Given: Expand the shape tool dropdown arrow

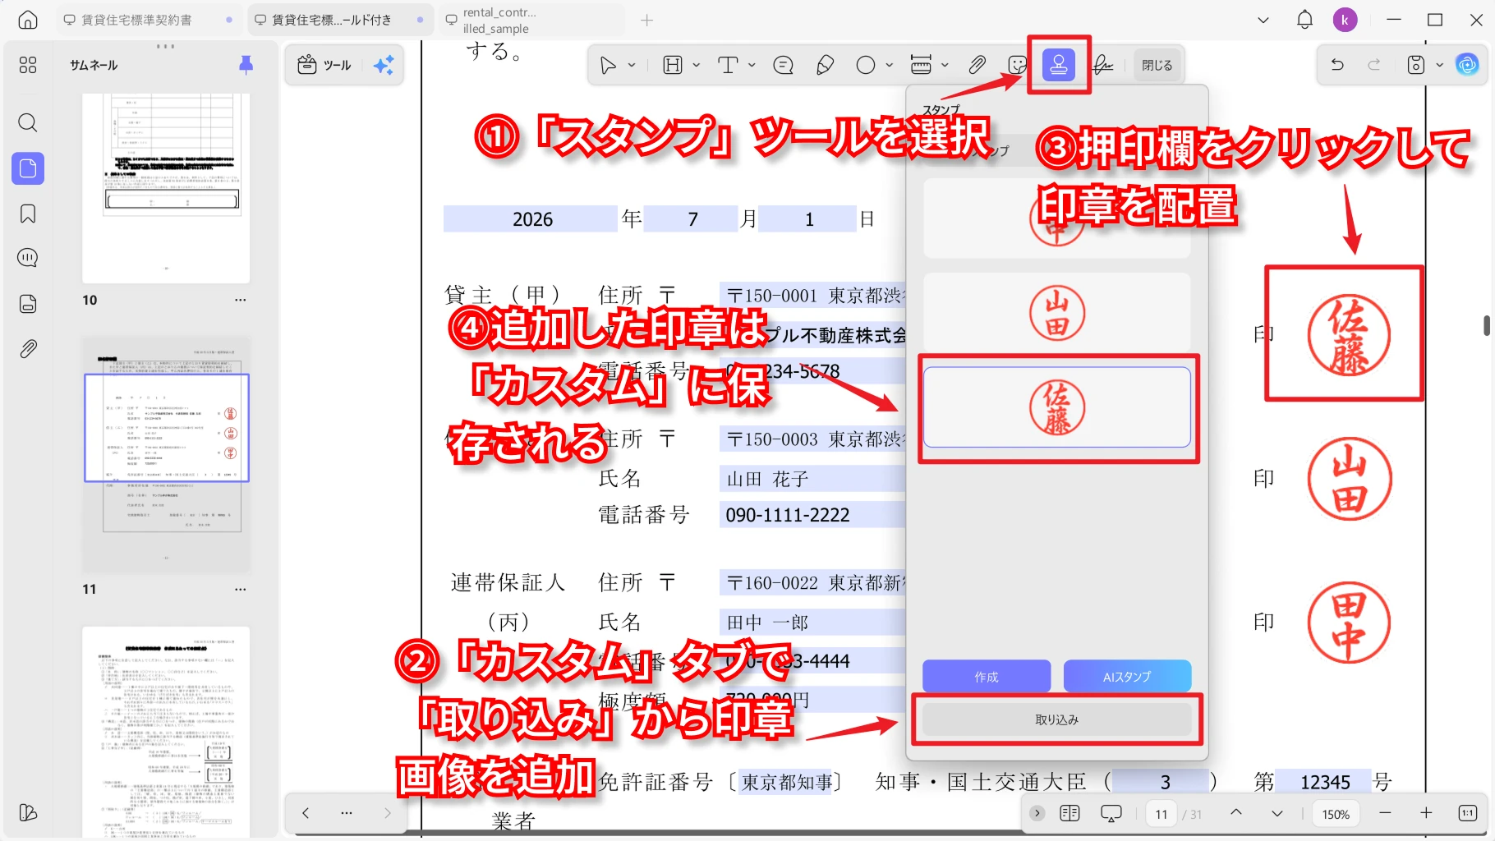Looking at the screenshot, I should click(x=889, y=65).
